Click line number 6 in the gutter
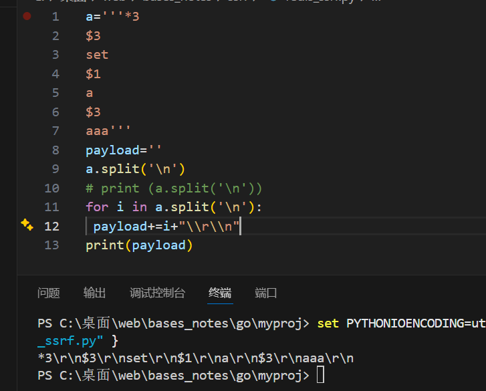 pos(55,112)
